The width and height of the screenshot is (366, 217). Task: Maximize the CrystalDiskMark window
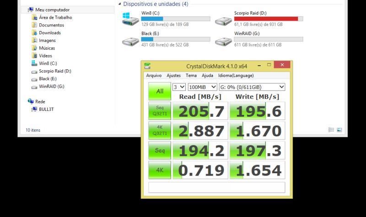[269, 65]
